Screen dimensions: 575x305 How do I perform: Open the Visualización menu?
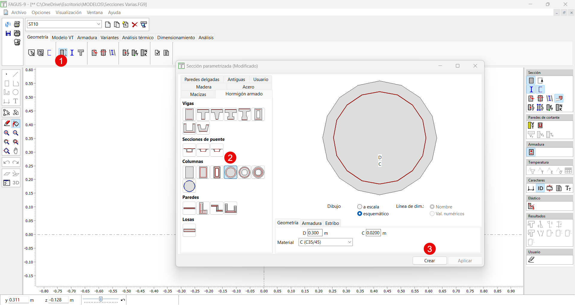coord(68,13)
